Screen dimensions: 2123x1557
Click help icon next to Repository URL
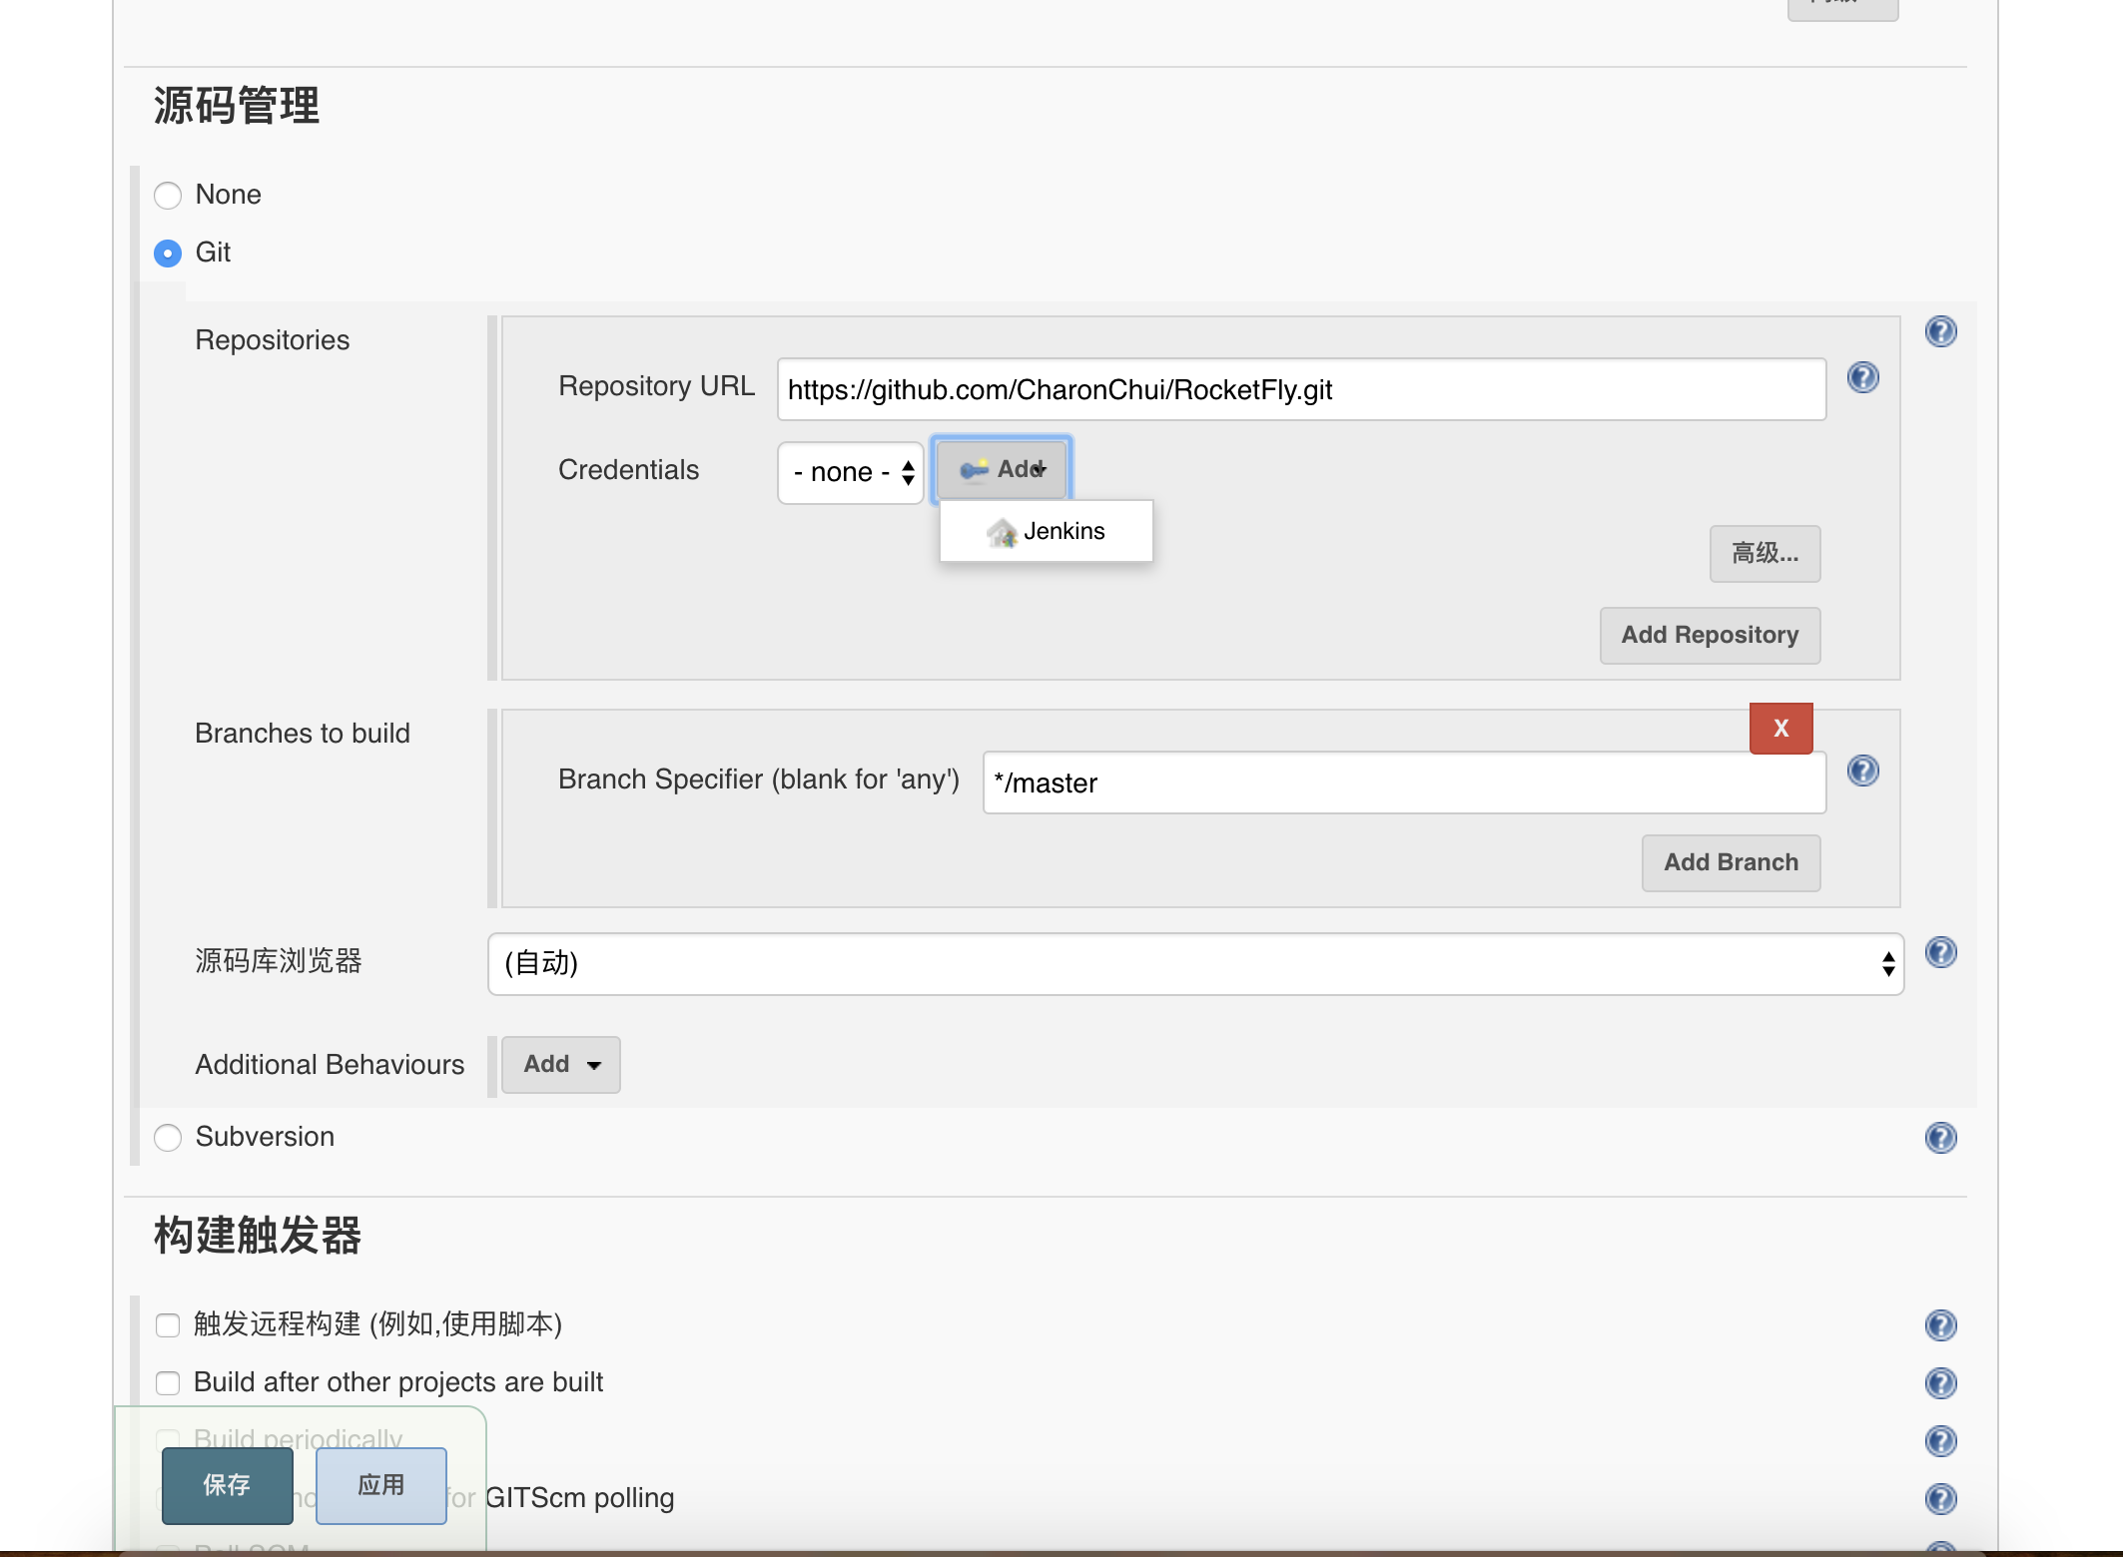(1862, 377)
